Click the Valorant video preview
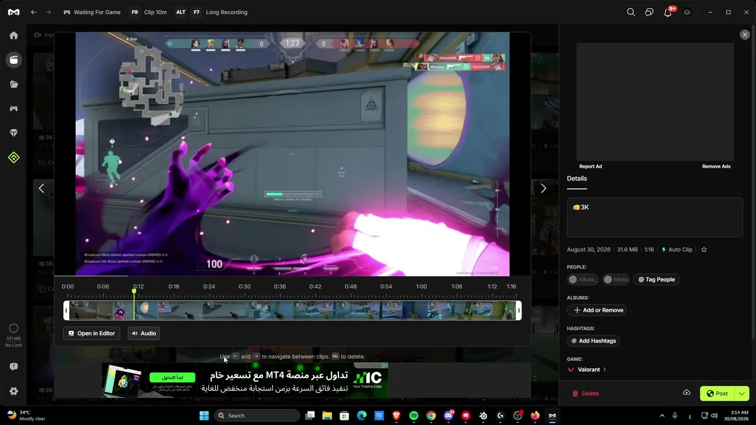The width and height of the screenshot is (756, 425). pos(292,153)
